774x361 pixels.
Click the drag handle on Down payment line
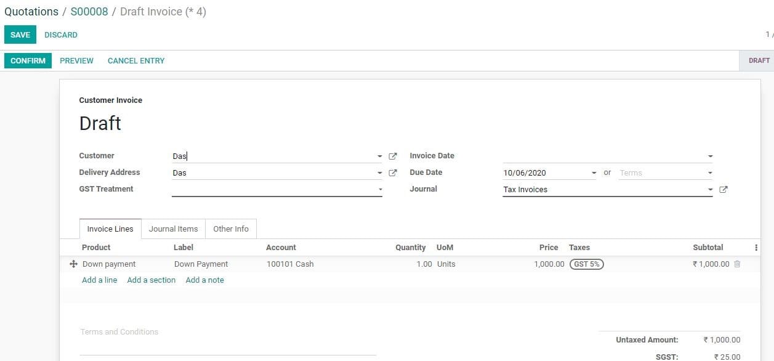pyautogui.click(x=73, y=264)
